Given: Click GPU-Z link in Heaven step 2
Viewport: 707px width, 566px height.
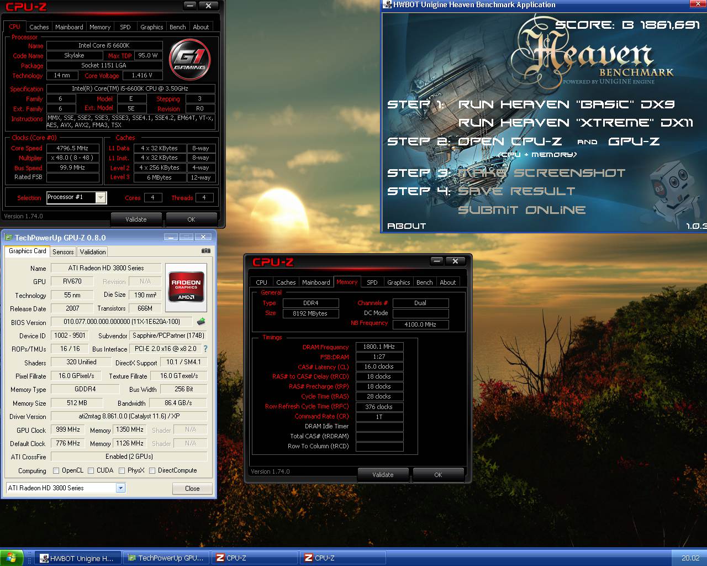Looking at the screenshot, I should pyautogui.click(x=634, y=141).
